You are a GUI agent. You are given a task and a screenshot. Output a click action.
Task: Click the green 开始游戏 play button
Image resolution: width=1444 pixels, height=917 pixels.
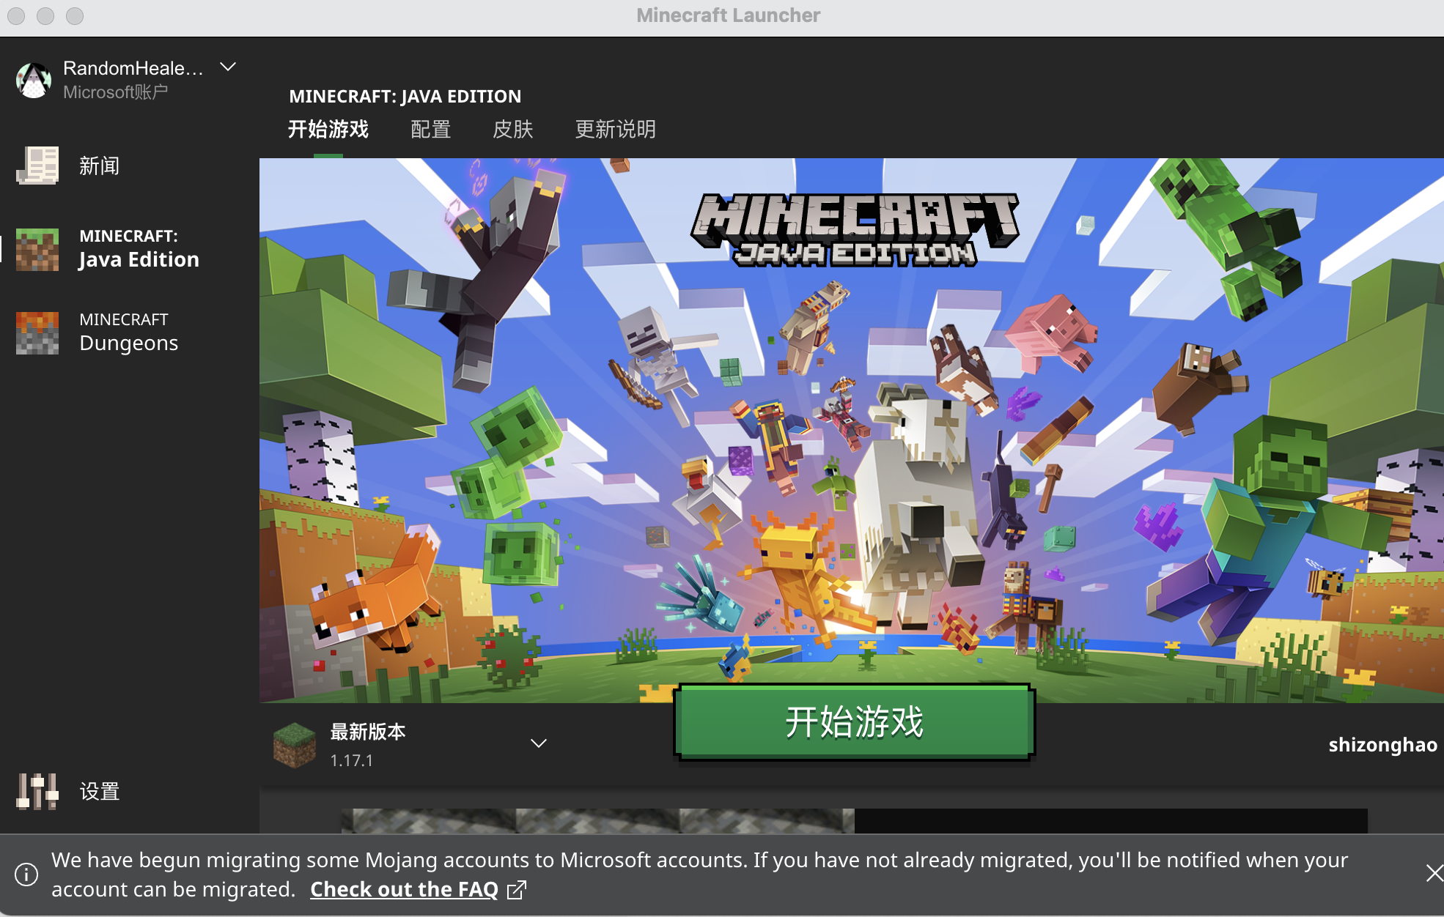pyautogui.click(x=853, y=722)
